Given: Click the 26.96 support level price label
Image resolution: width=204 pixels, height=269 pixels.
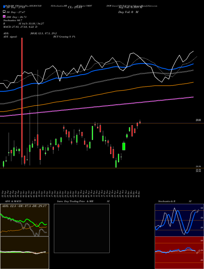Looking at the screenshot, I should pyautogui.click(x=198, y=166).
